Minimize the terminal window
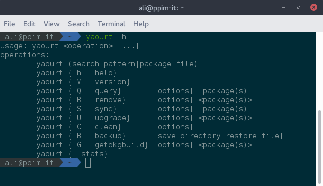Image resolution: width=323 pixels, height=186 pixels. coord(284,7)
